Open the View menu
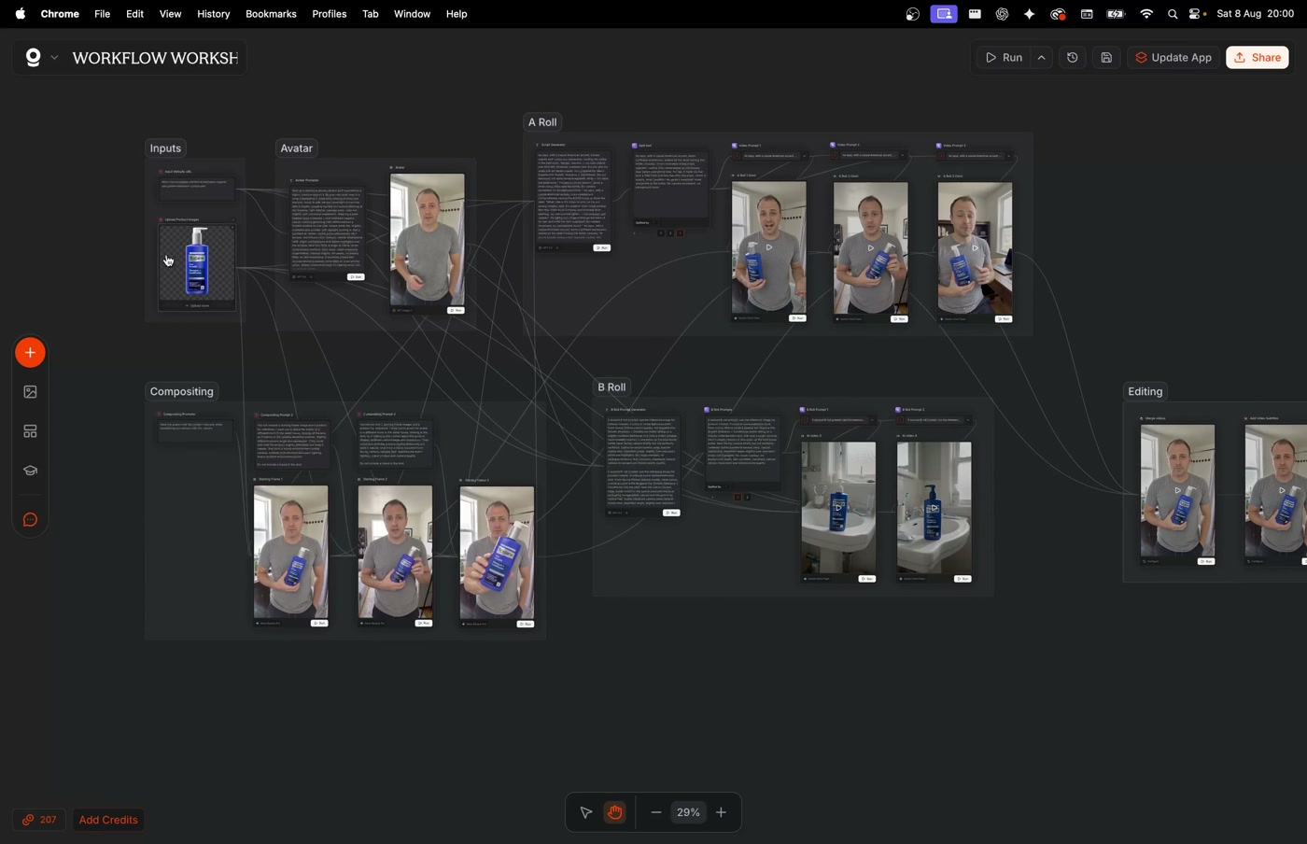Screen dimensions: 1307x844 pos(170,14)
